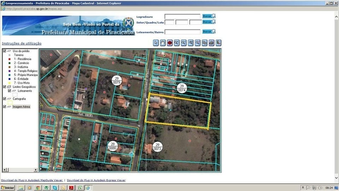Uncheck the Loteamento layer
Image resolution: width=339 pixels, height=191 pixels.
(x=10, y=91)
